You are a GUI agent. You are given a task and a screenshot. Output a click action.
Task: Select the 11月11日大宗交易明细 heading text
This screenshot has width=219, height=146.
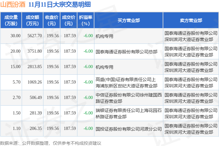[x=60, y=5]
